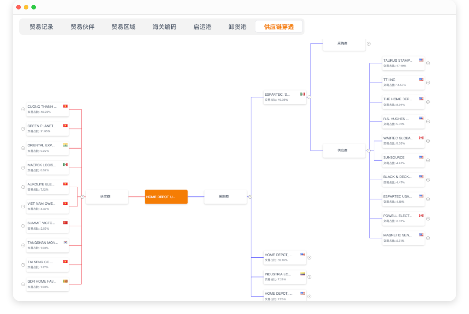Click the orange HOME DEPOT root node
This screenshot has height=314, width=469.
pos(166,197)
